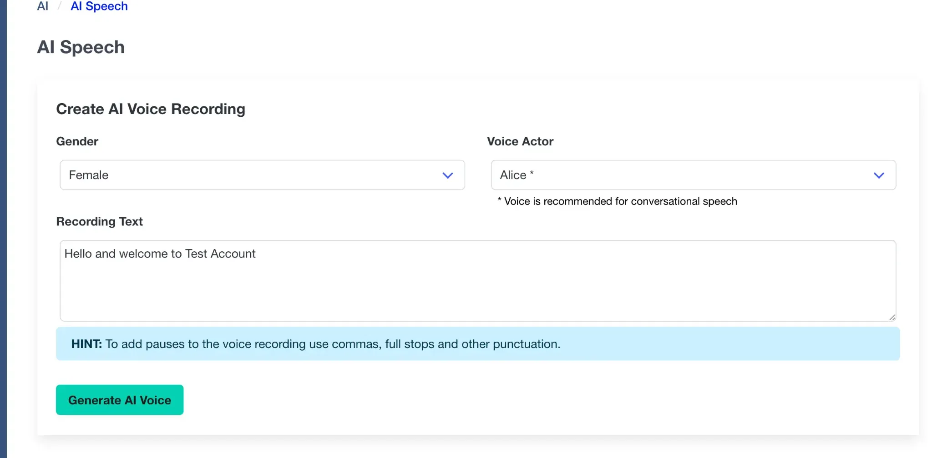
Task: Choose the Alice voice actor field
Action: point(637,175)
